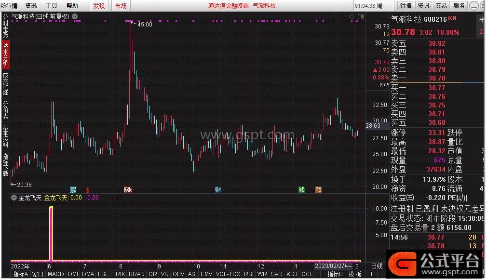Switch the indicator to RSI
Viewport: 487px width, 280px height.
coord(249,274)
